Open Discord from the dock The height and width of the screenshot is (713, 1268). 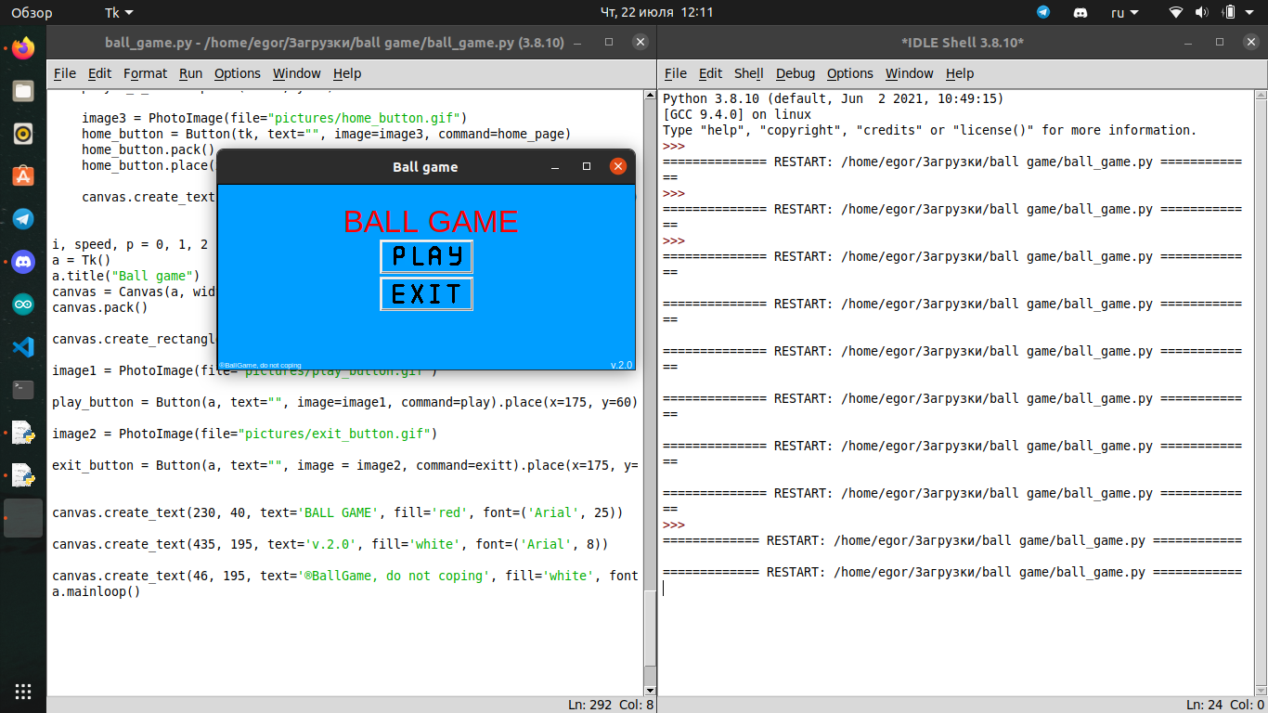pos(23,262)
